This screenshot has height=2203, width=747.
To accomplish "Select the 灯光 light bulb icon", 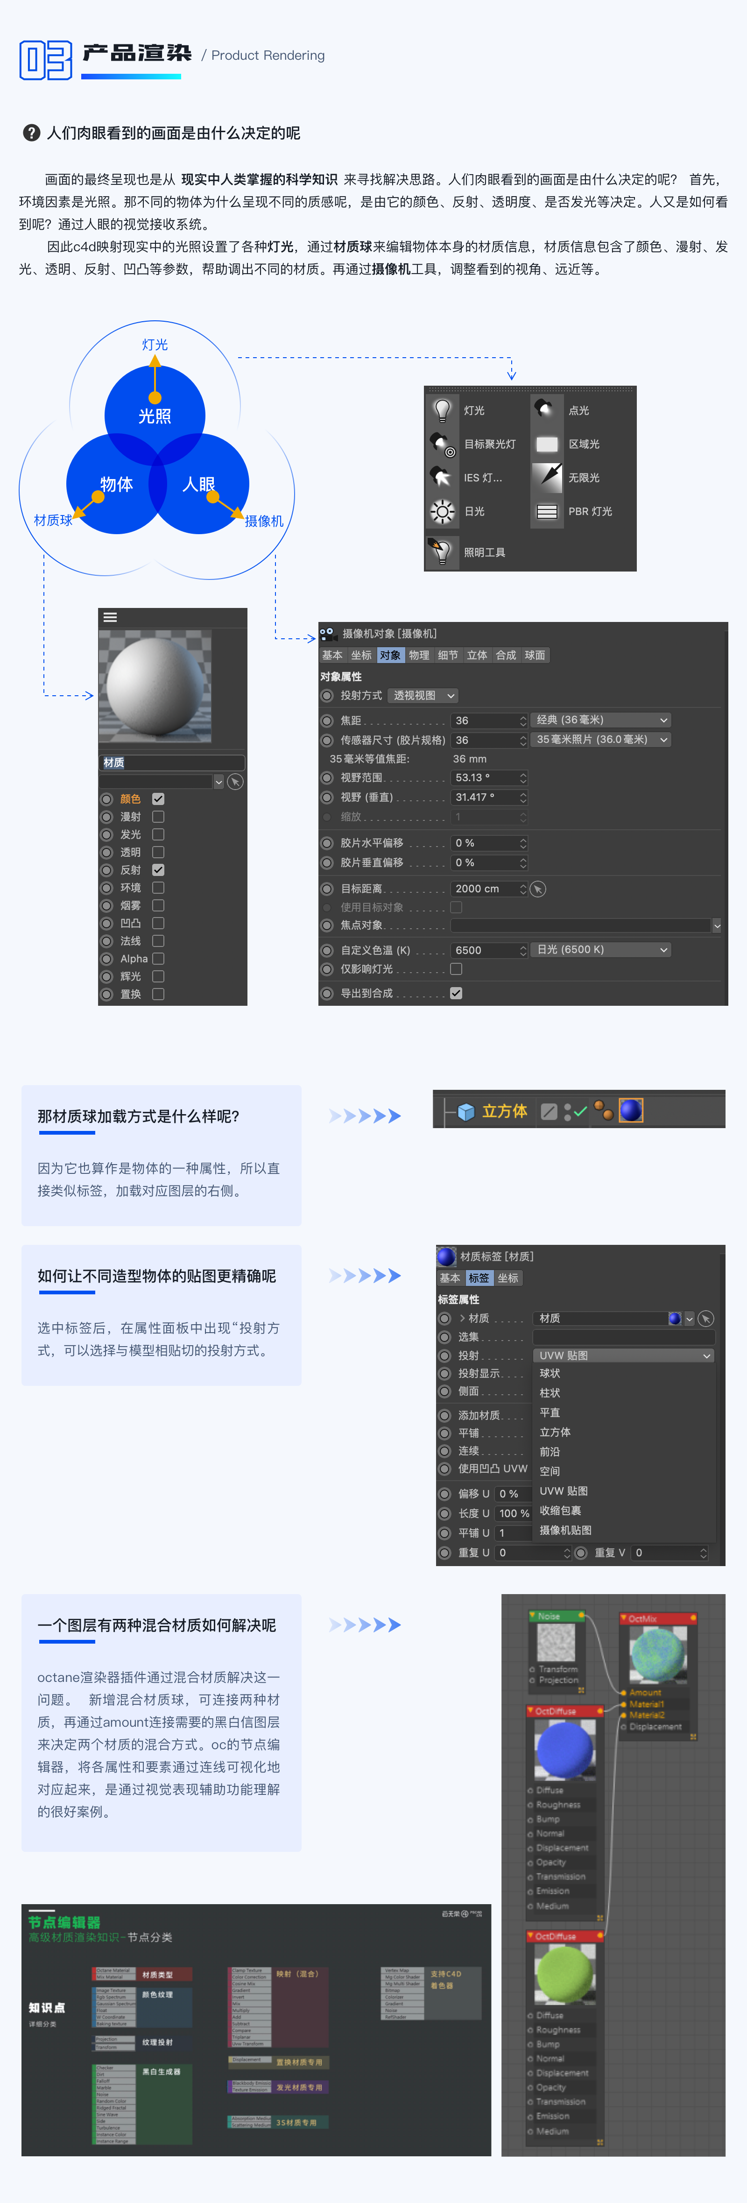I will point(442,410).
